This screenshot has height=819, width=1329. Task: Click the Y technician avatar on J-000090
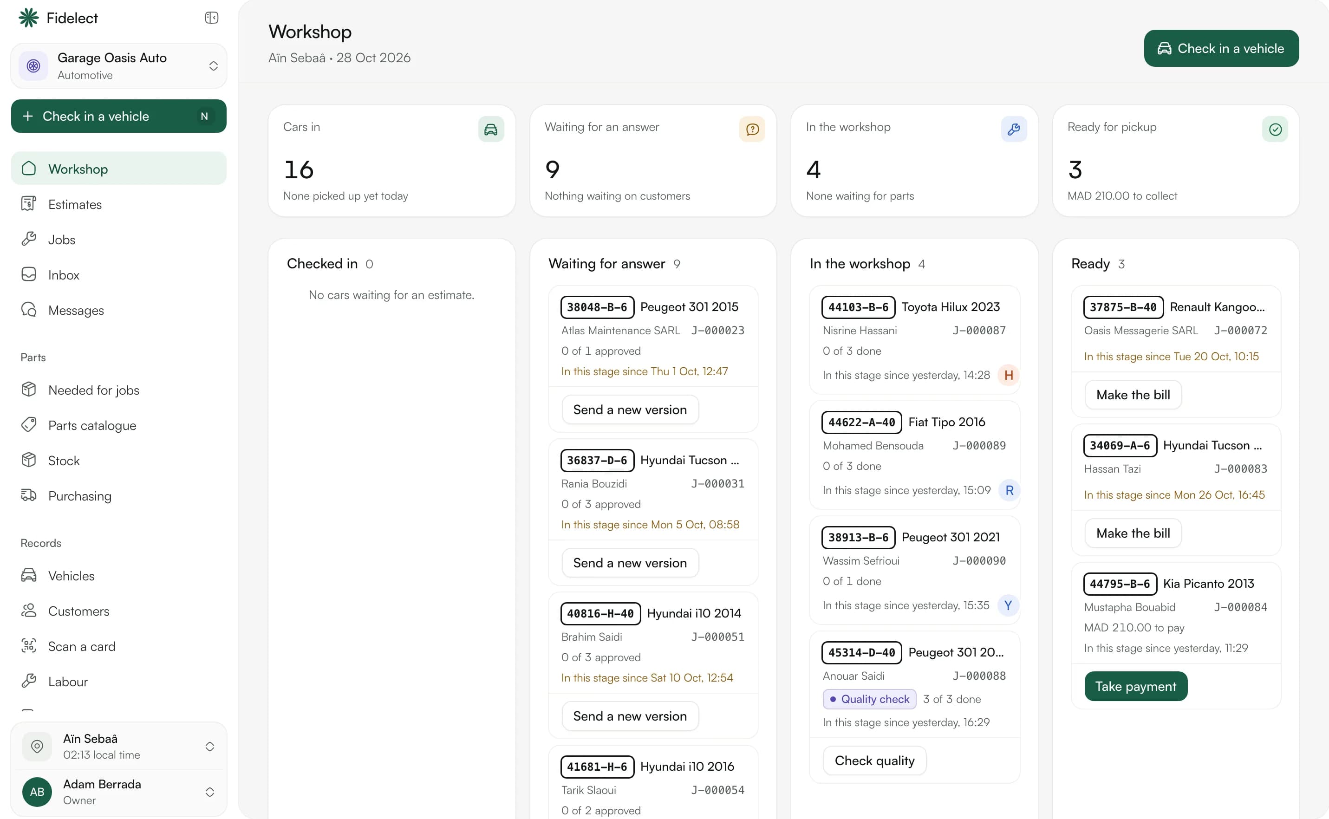click(1008, 605)
